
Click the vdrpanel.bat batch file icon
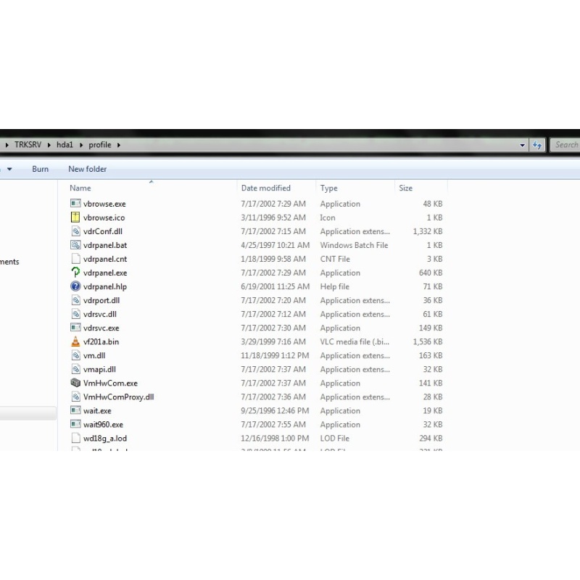click(x=75, y=245)
